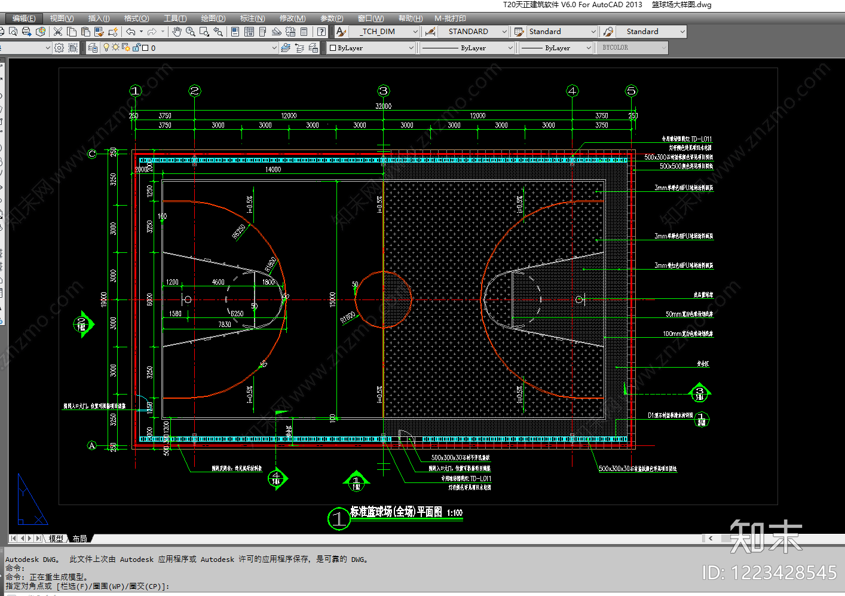This screenshot has height=596, width=845.
Task: Open the _TCH_DIM text style dropdown
Action: click(415, 32)
